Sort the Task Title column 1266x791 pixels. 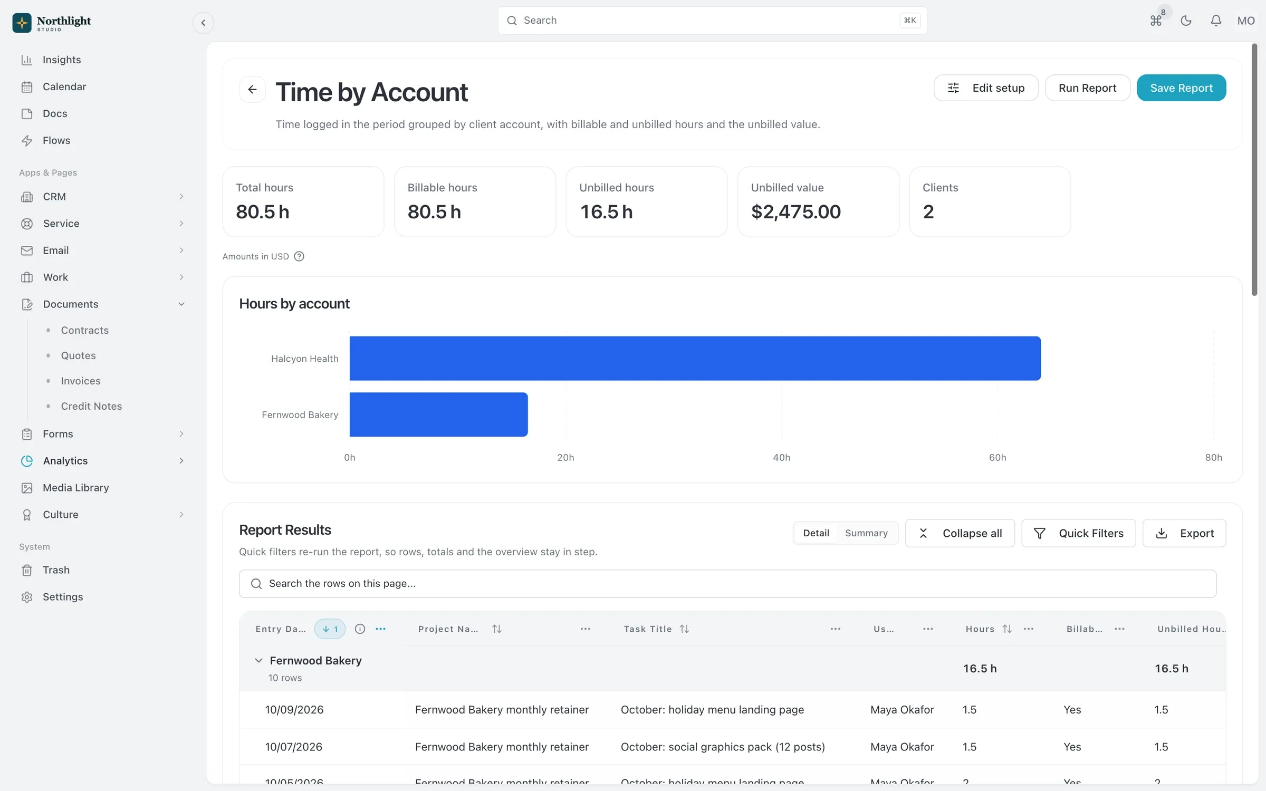684,629
